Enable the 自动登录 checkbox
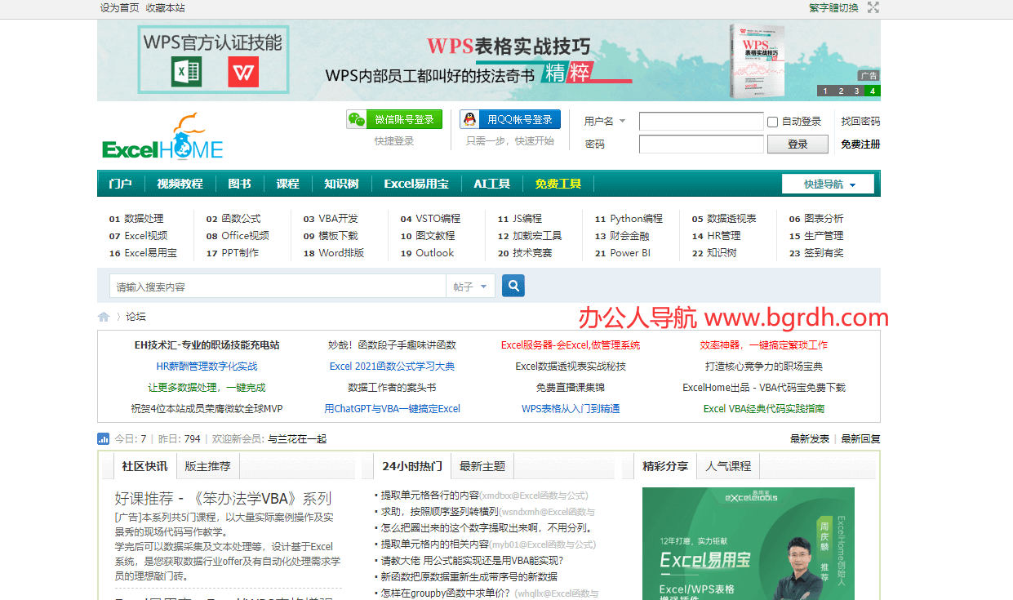Screen dimensions: 1013x600 771,121
